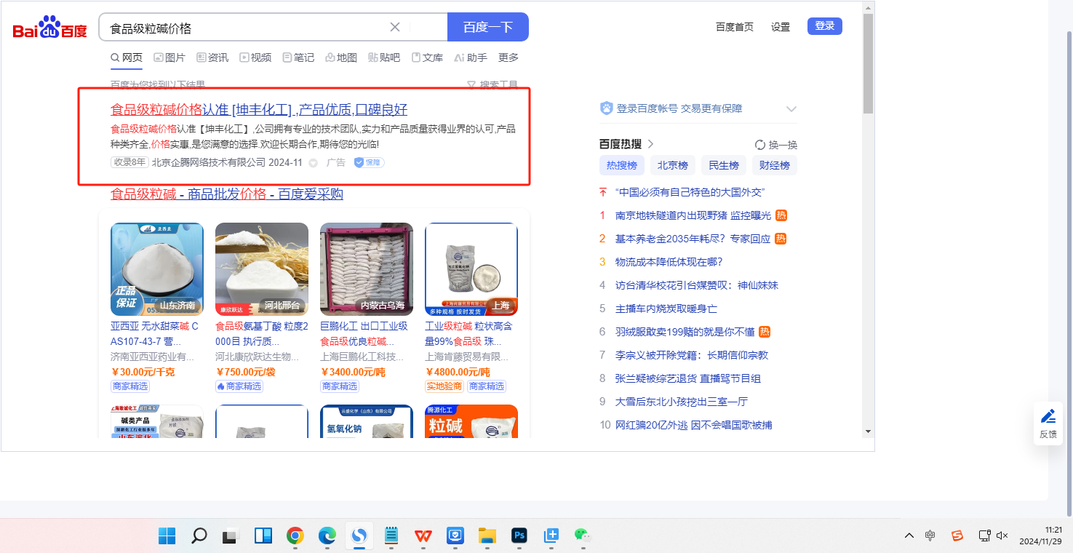The height and width of the screenshot is (553, 1073).
Task: Switch to the 资讯 tab
Action: [x=212, y=57]
